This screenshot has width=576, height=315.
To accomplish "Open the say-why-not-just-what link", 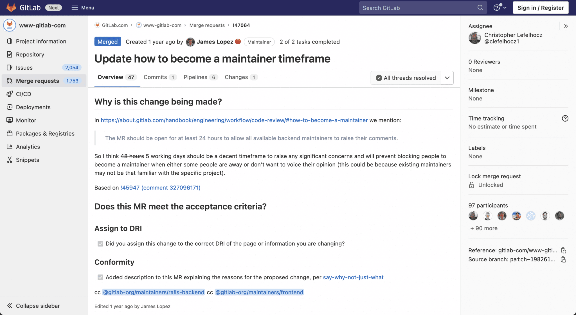I will click(x=353, y=277).
